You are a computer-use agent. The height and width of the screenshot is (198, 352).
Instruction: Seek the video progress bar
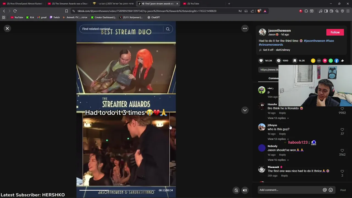[118, 190]
